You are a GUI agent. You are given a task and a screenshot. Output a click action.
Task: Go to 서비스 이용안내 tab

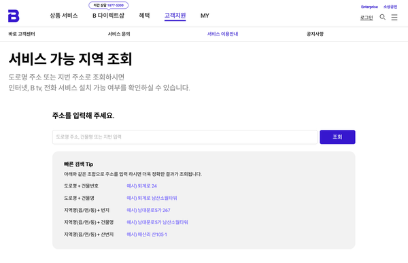pyautogui.click(x=223, y=34)
